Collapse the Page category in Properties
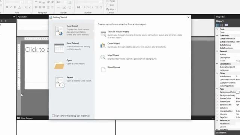Viewport: 240px width, 135px height. (x=217, y=89)
